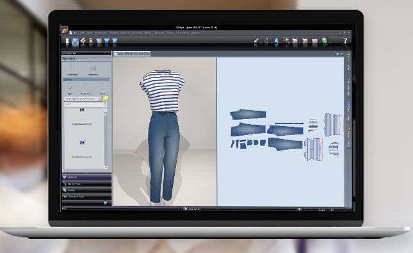
Task: Switch to the Garment panel section button
Action: [x=86, y=177]
